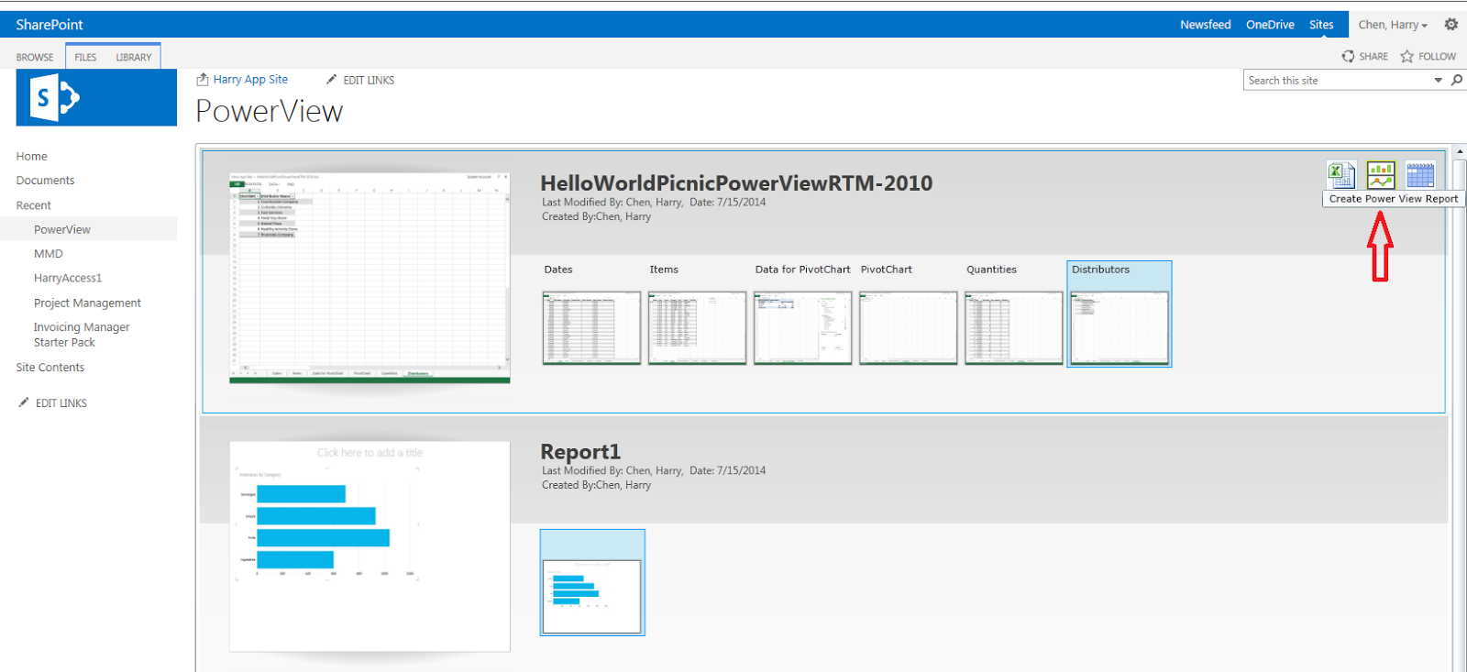
Task: Select the Items sheet thumbnail
Action: tap(697, 327)
